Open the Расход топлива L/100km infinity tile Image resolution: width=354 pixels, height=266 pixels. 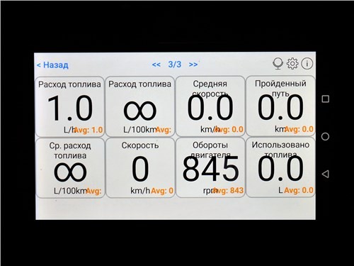[140, 106]
